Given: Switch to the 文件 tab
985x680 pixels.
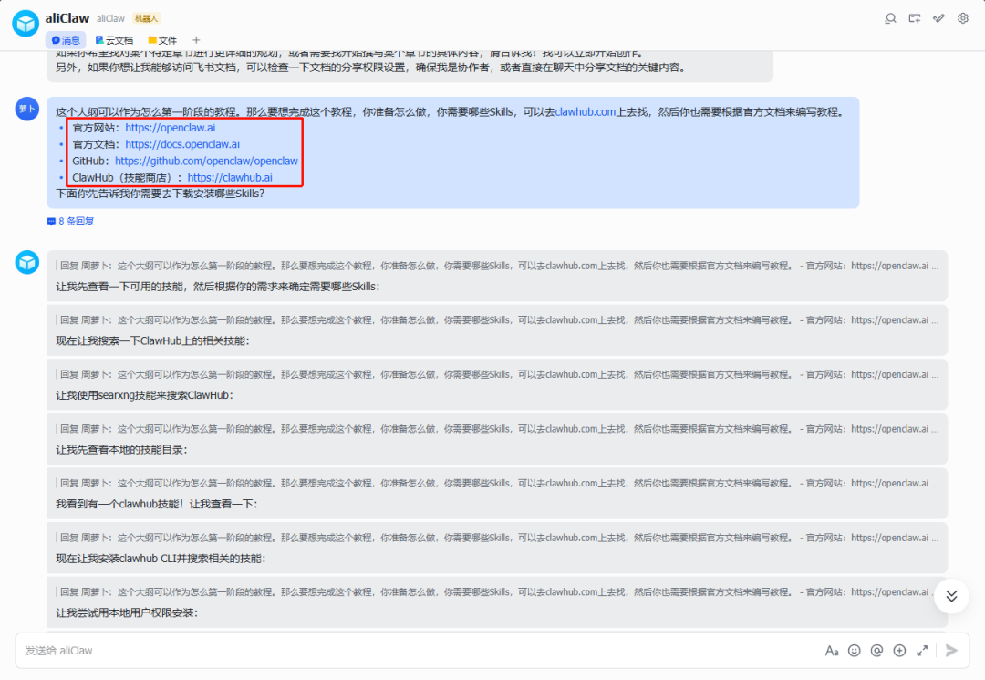Looking at the screenshot, I should [162, 40].
